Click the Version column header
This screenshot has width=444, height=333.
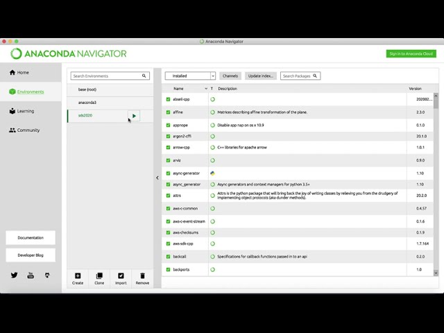[x=415, y=89]
